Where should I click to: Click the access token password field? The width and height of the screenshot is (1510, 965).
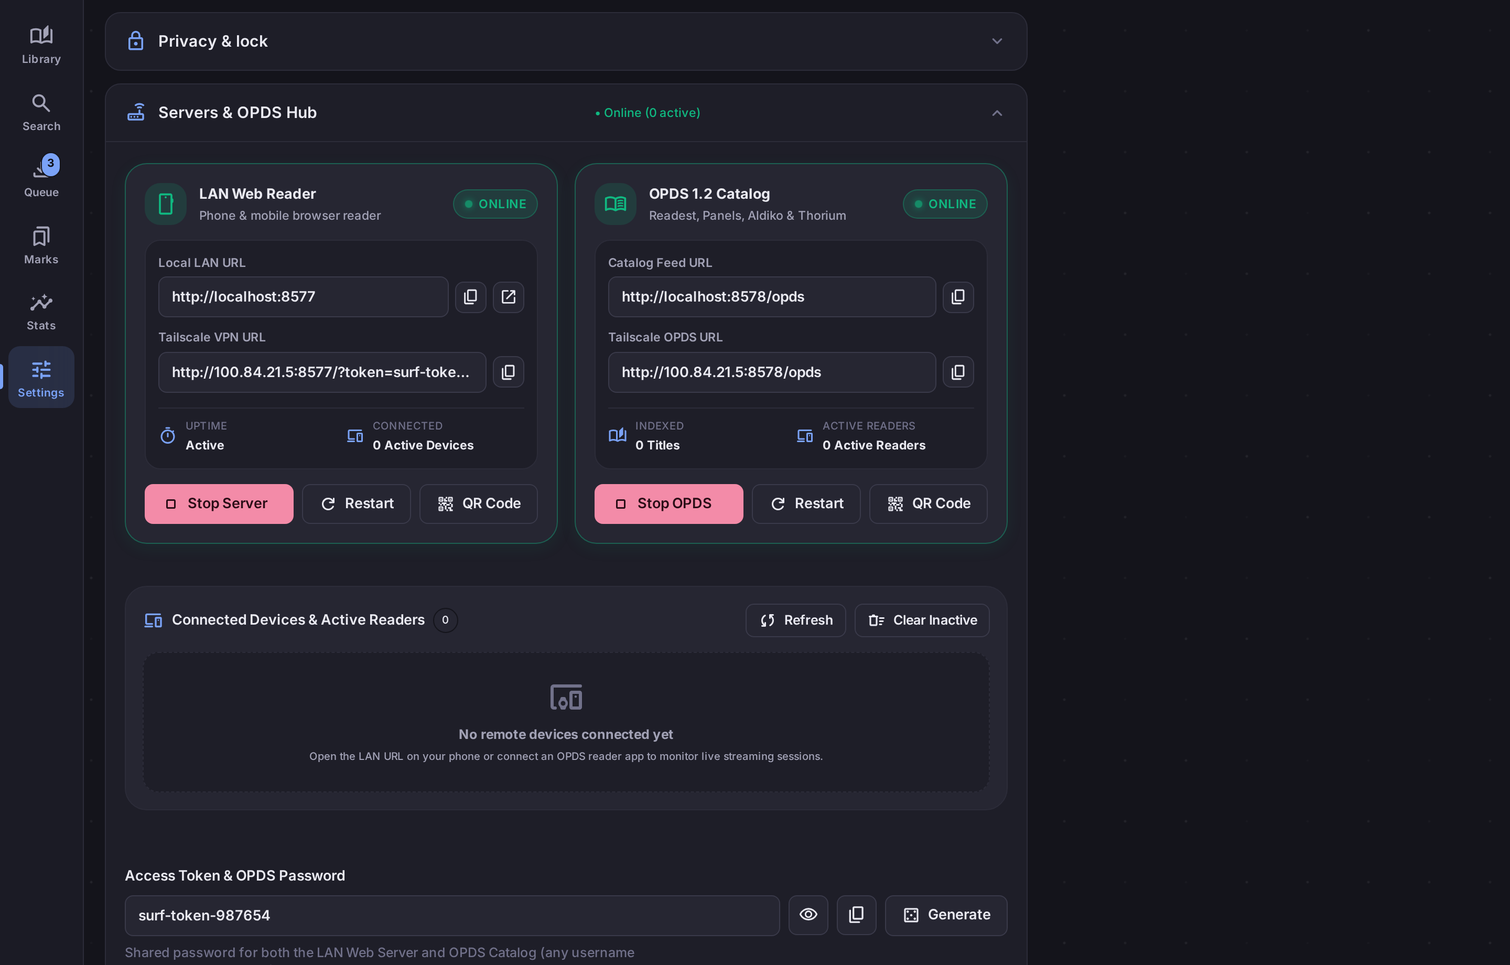pos(452,915)
